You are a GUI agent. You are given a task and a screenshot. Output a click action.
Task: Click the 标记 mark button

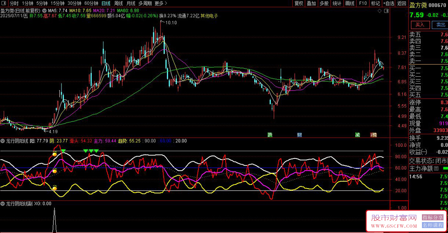pyautogui.click(x=375, y=3)
